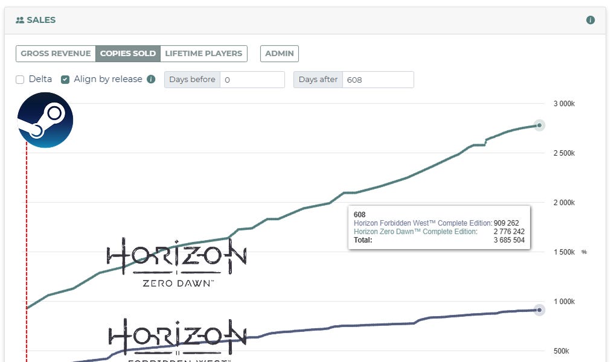The height and width of the screenshot is (362, 611).
Task: Toggle Delta mode on for the chart
Action: click(21, 79)
